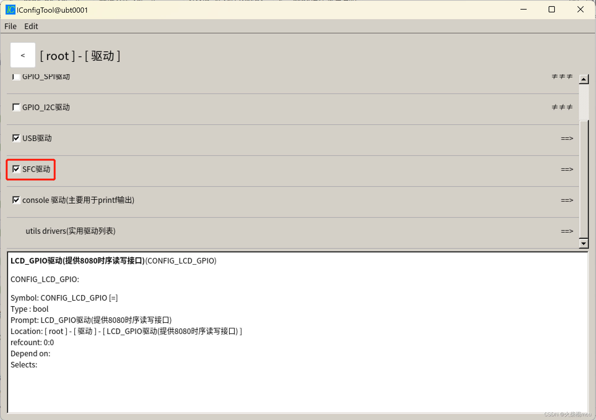The height and width of the screenshot is (420, 596).
Task: Click the GPIO_I2C驱动 ### indicator
Action: click(x=562, y=107)
